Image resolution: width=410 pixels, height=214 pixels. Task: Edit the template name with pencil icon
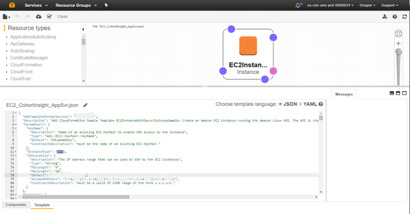click(x=85, y=105)
